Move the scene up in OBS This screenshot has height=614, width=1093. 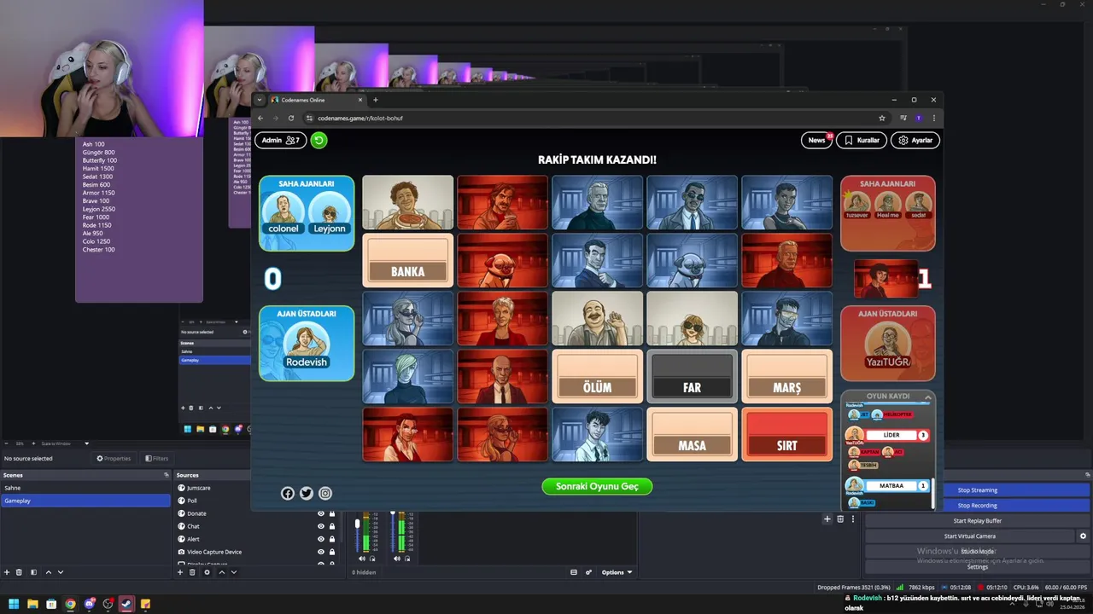click(48, 572)
